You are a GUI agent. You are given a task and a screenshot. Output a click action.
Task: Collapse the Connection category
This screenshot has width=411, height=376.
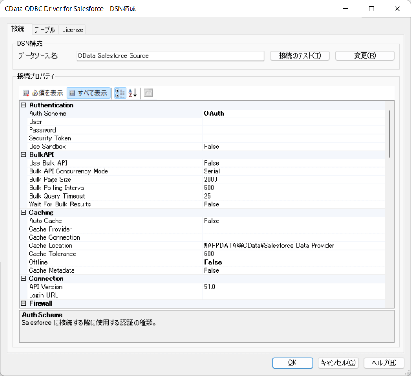pos(23,279)
